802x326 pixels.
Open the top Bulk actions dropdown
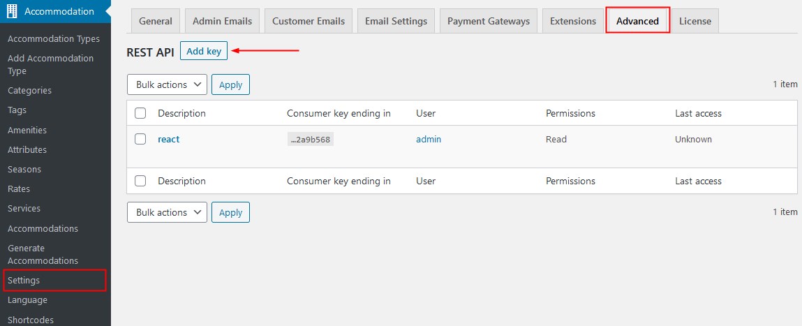point(167,84)
